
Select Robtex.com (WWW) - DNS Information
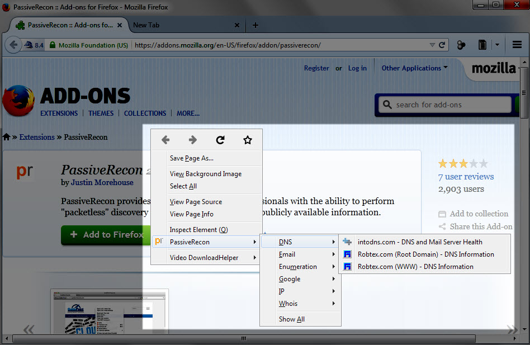(x=424, y=267)
